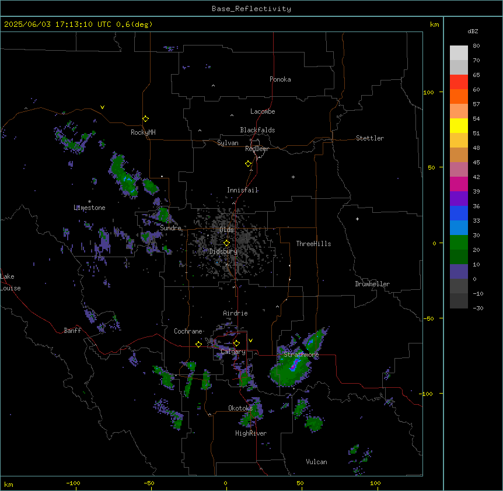Image resolution: width=503 pixels, height=491 pixels.
Task: Click the yellow v marker northeast of Calgary
Action: 250,341
